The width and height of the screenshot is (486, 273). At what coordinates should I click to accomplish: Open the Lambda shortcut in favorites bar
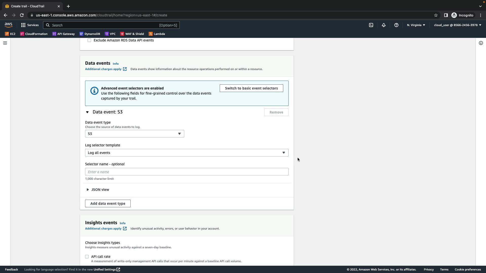point(157,34)
